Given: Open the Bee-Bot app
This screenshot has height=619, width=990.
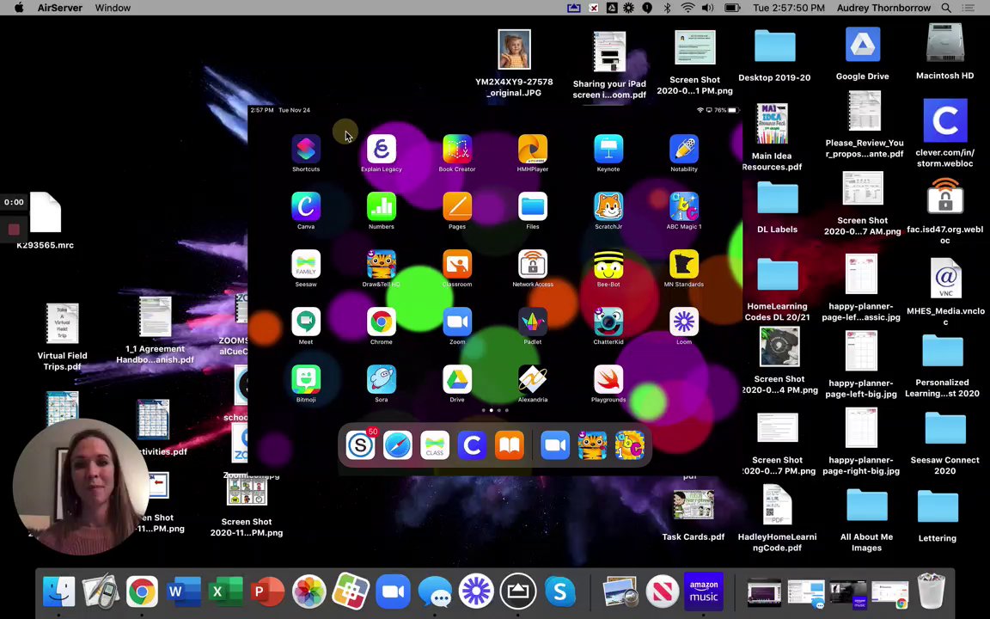Looking at the screenshot, I should coord(608,264).
